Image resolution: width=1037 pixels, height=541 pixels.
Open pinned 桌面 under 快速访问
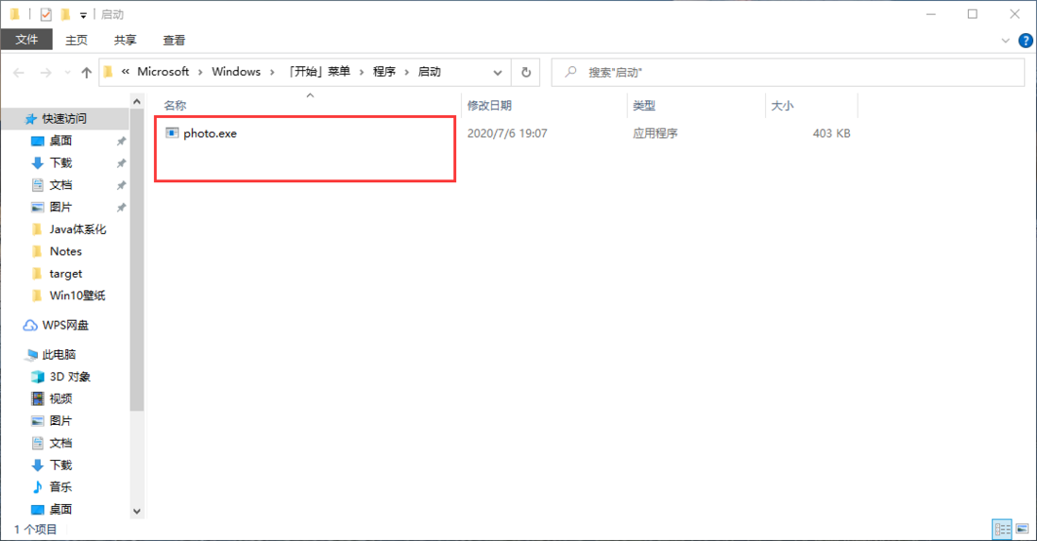pos(60,141)
